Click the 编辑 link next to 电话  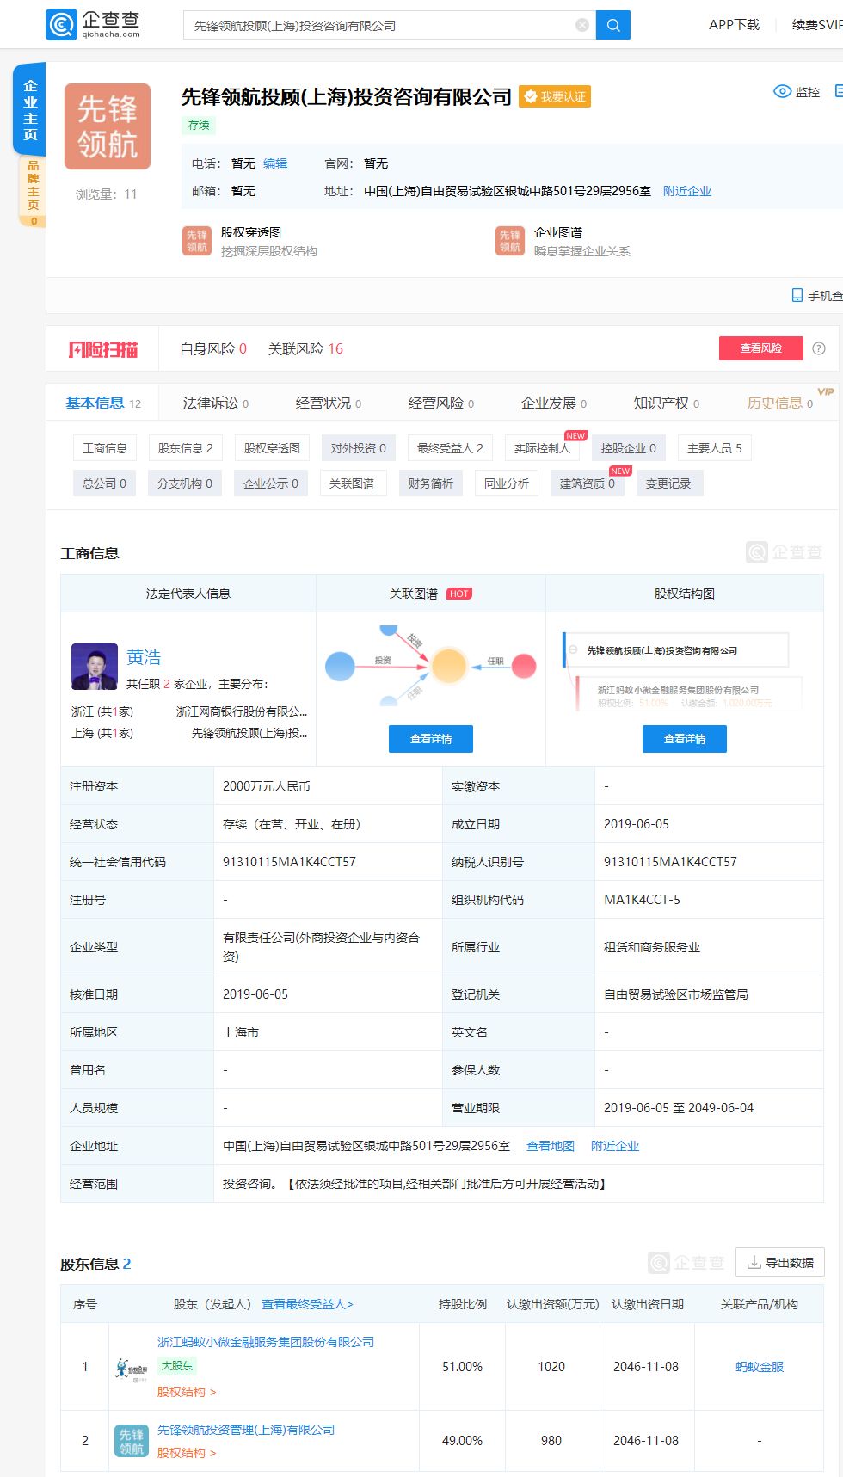275,163
